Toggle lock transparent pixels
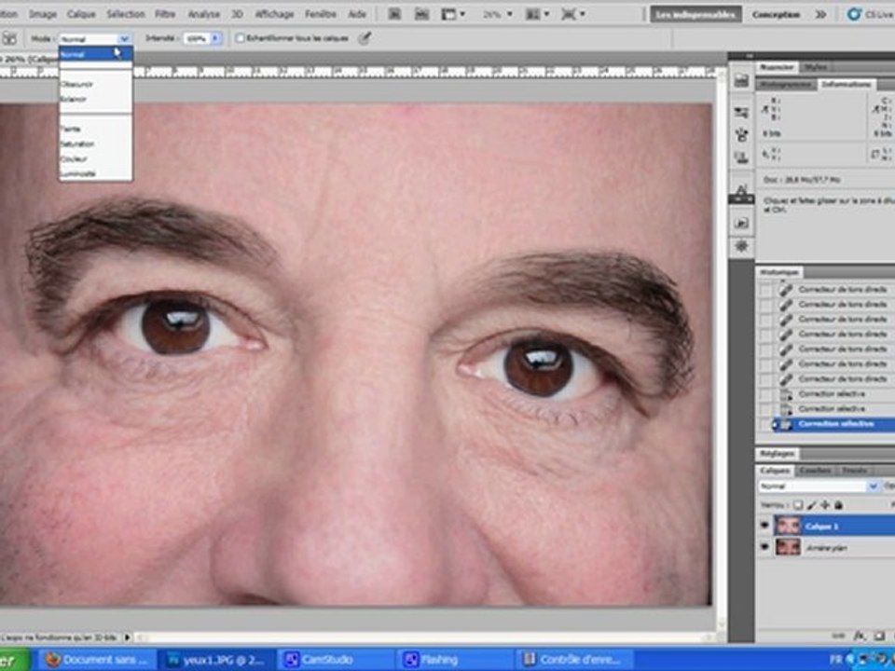Screen dimensions: 895x671 pyautogui.click(x=798, y=505)
